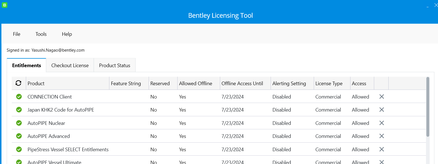Screen dimensions: 438x164
Task: Click the vertical scrollbar thumb of the table
Action: (428, 107)
